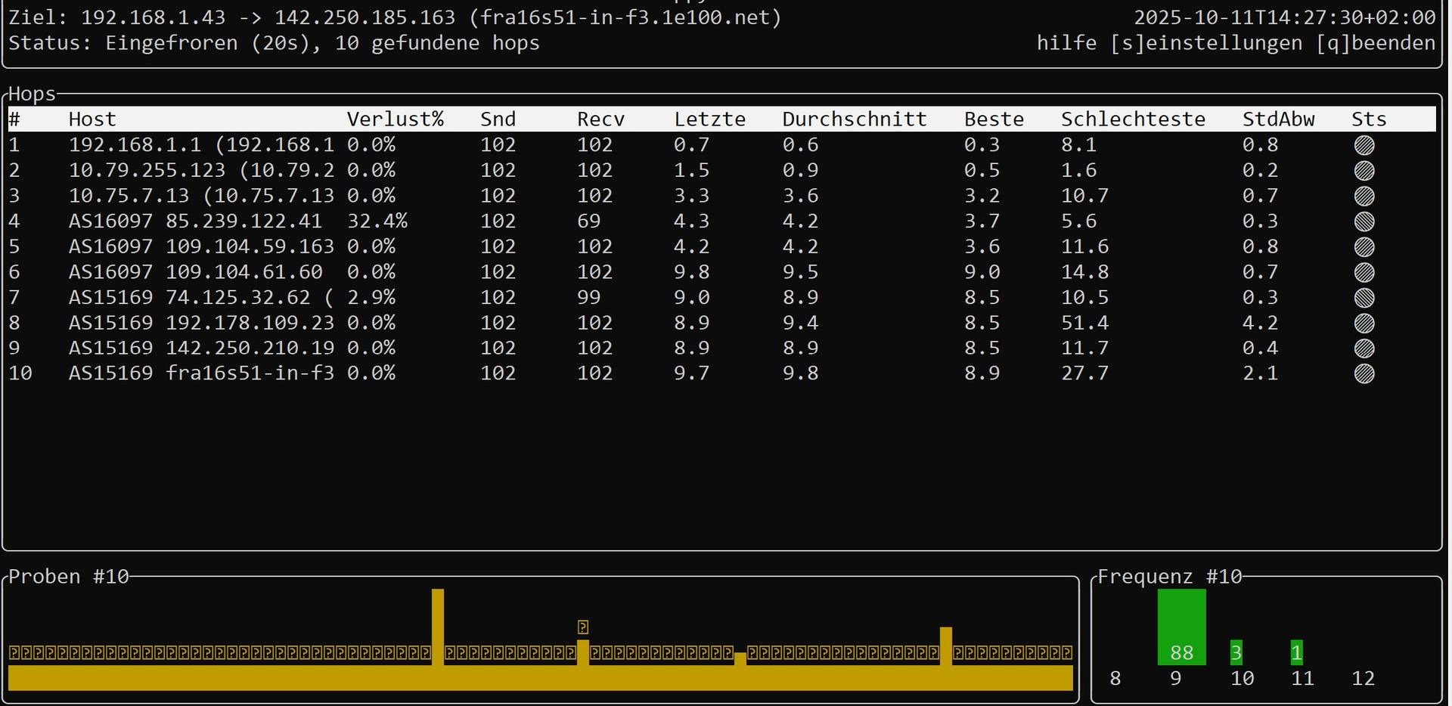This screenshot has height=706, width=1452.
Task: Click the Hops panel title
Action: [33, 94]
